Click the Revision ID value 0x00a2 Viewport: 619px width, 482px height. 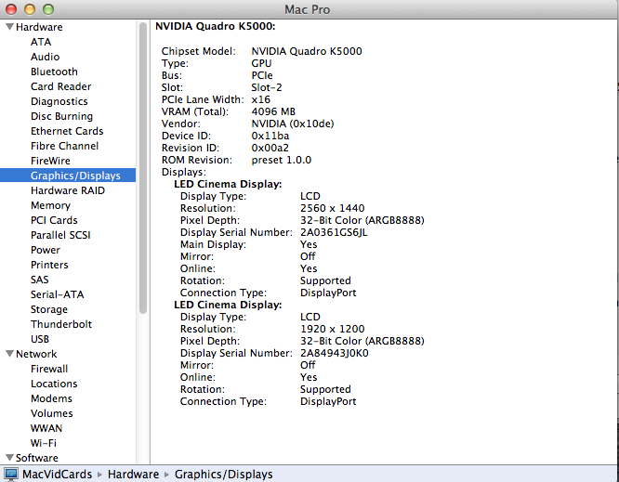click(x=270, y=148)
